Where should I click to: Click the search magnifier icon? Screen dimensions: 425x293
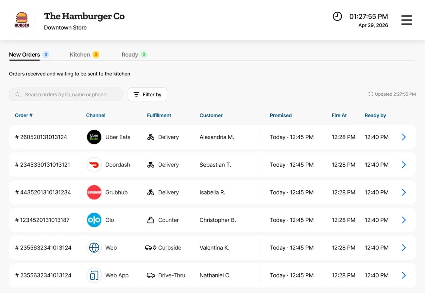[18, 94]
